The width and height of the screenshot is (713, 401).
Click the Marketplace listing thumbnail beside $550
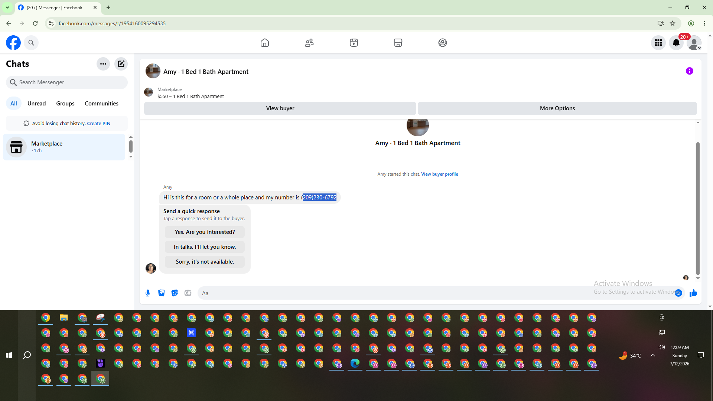(x=149, y=92)
